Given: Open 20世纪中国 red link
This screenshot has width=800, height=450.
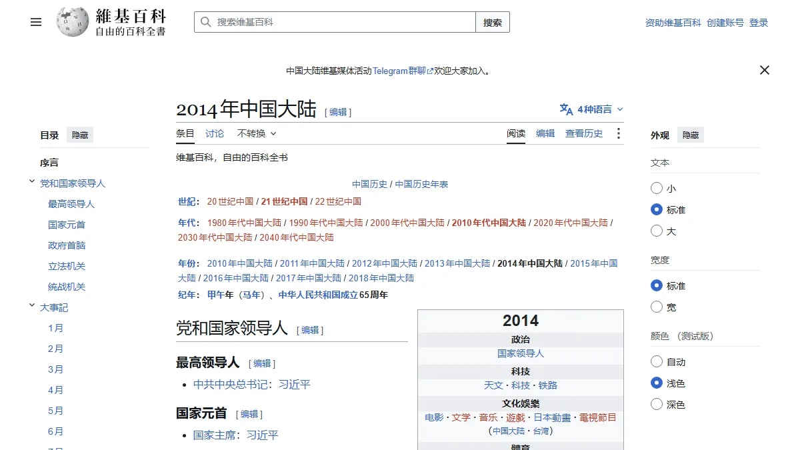Looking at the screenshot, I should click(230, 201).
